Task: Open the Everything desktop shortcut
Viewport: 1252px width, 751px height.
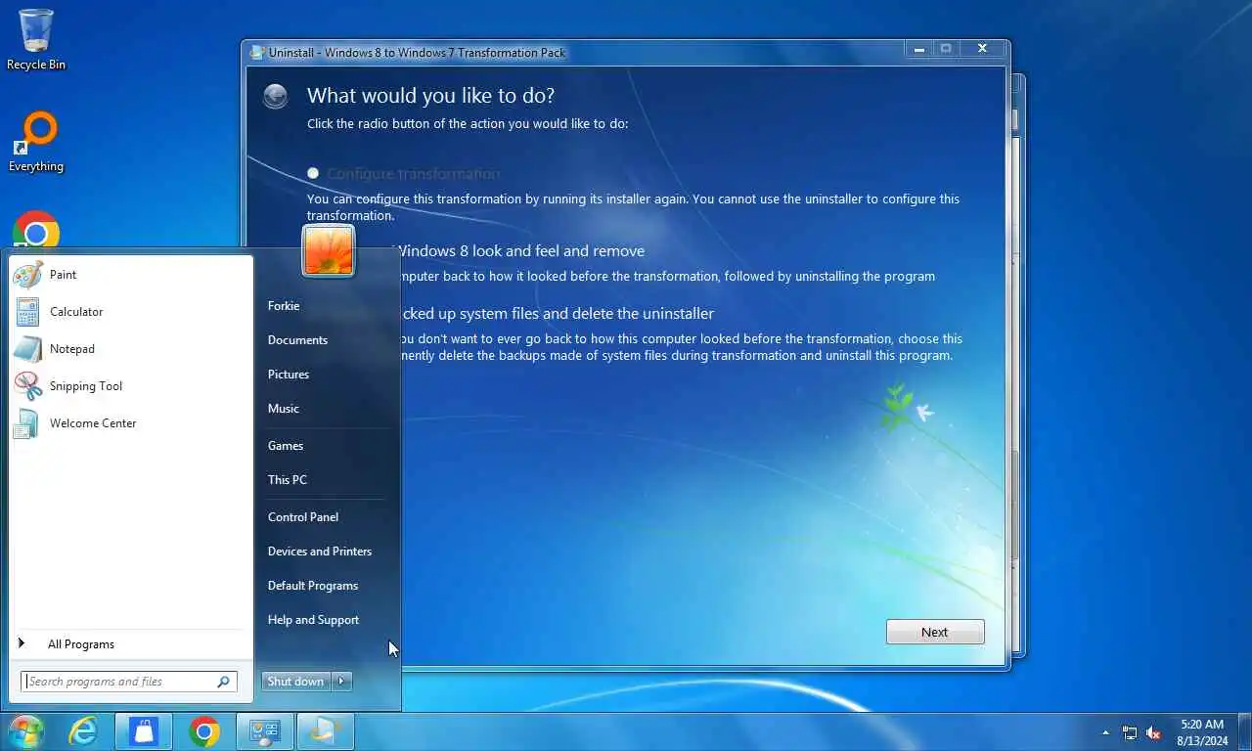Action: click(x=36, y=143)
